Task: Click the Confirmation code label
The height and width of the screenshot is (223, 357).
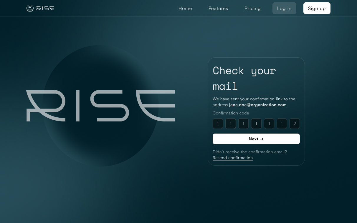Action: [x=231, y=113]
